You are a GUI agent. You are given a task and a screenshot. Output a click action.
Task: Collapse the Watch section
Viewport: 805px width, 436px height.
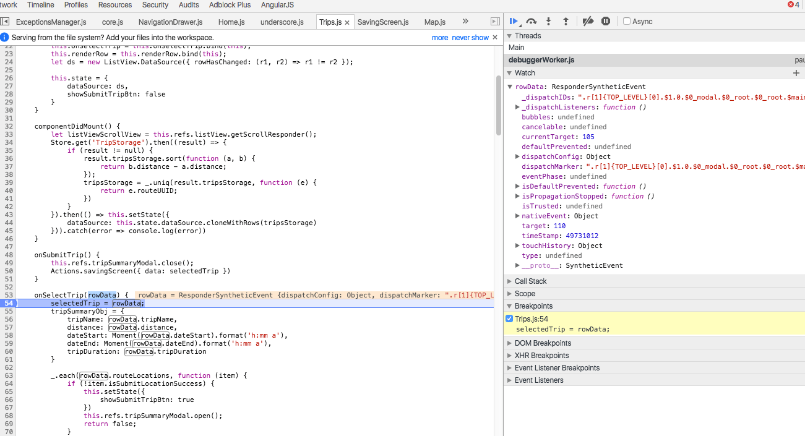pos(510,73)
